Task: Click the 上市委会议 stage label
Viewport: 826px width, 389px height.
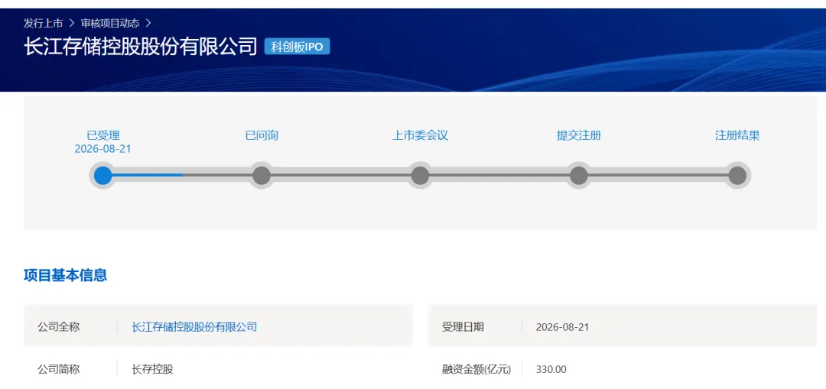Action: 420,135
